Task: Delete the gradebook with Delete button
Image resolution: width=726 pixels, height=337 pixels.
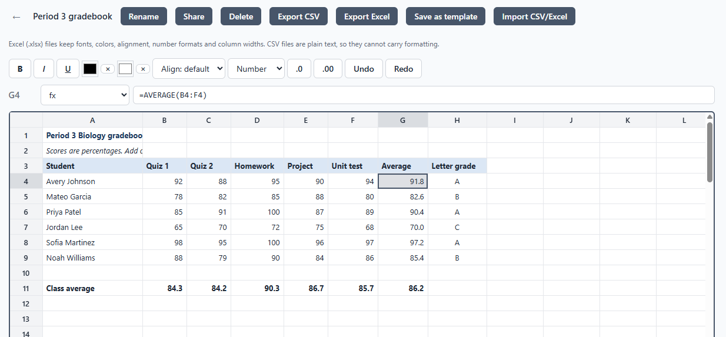Action: point(241,16)
